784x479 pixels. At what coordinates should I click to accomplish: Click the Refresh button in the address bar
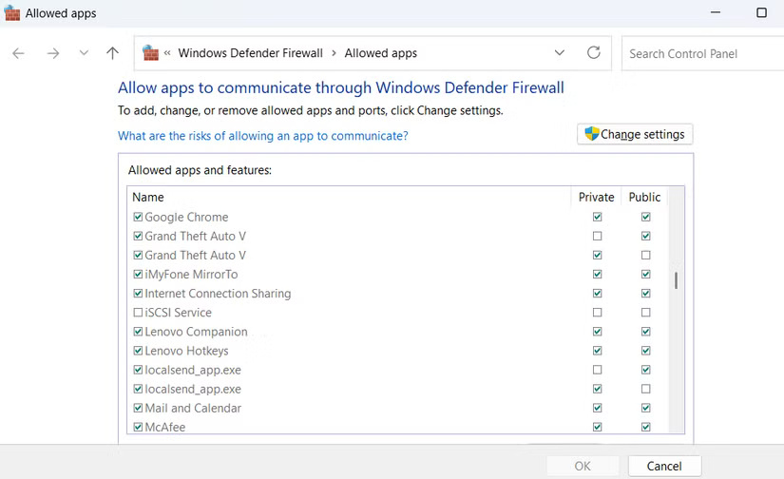coord(594,53)
